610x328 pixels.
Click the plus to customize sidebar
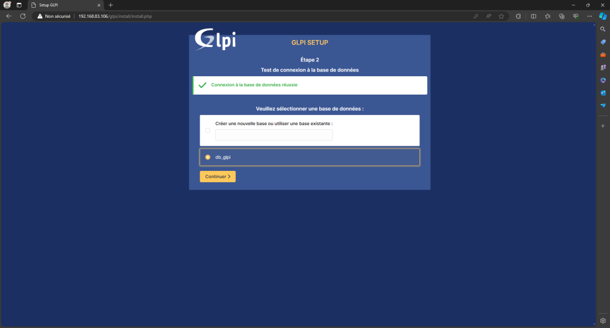602,126
